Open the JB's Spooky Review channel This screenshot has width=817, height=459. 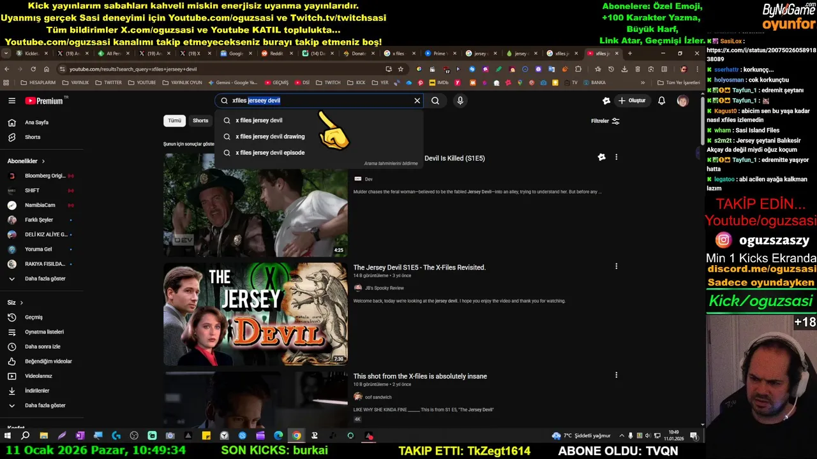pos(384,288)
